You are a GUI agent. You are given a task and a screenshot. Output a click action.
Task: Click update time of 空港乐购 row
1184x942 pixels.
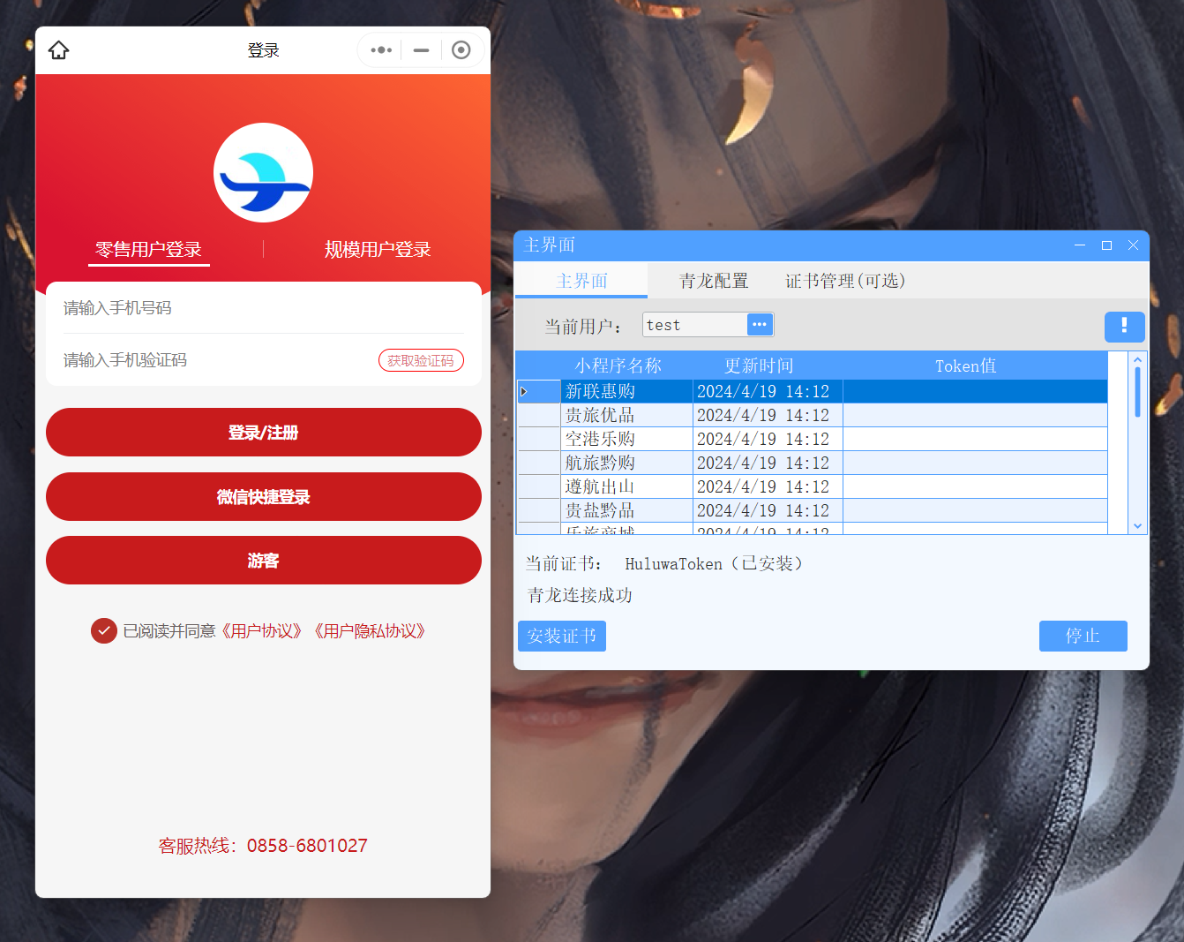(x=768, y=439)
